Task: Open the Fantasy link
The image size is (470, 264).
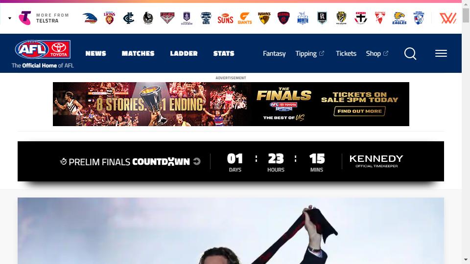Action: (274, 54)
